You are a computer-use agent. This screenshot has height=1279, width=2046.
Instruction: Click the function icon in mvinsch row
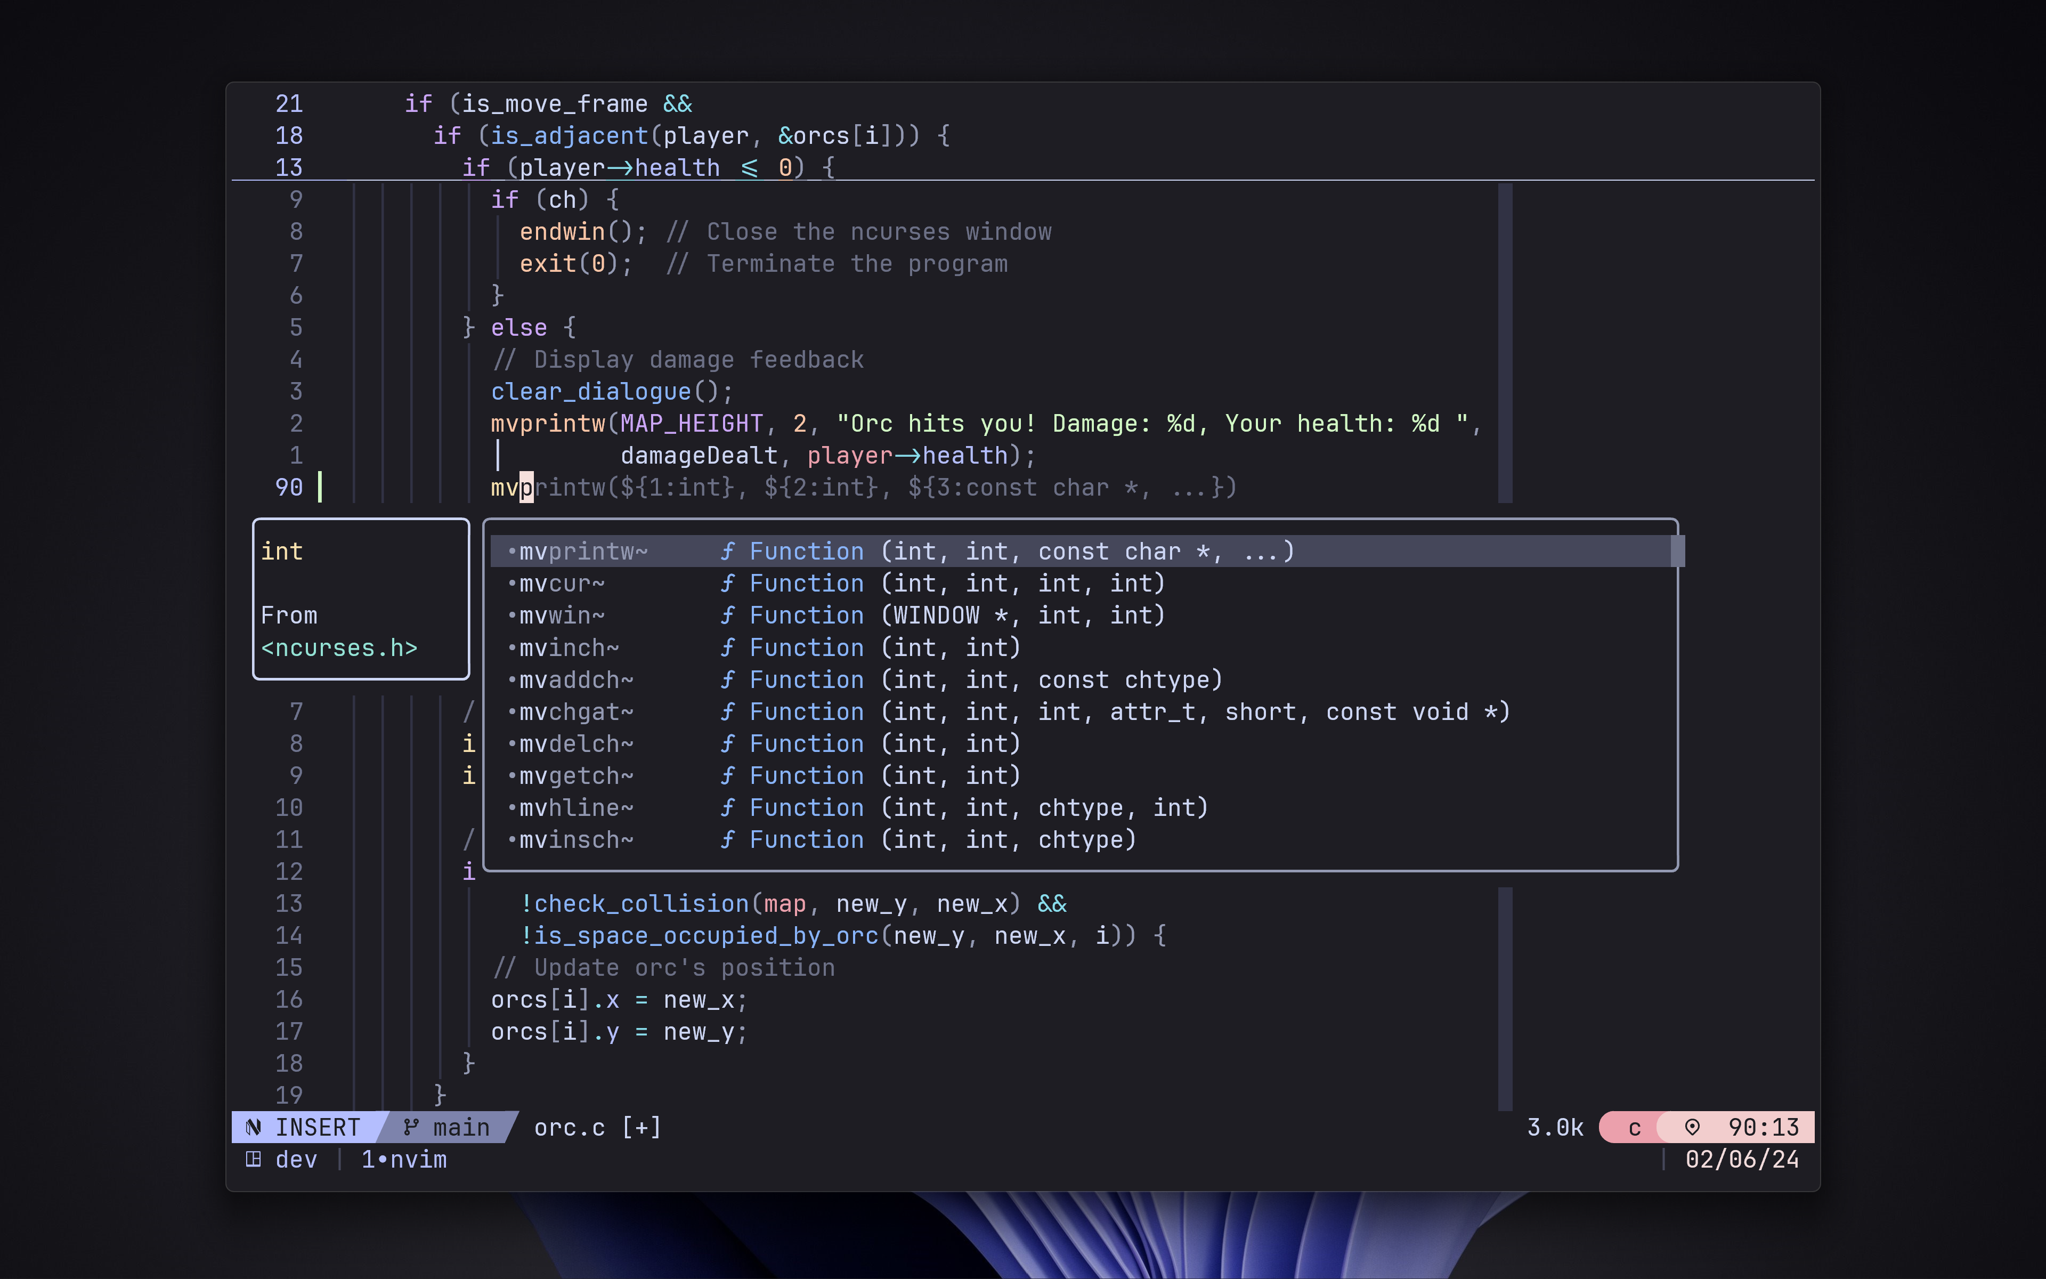727,840
